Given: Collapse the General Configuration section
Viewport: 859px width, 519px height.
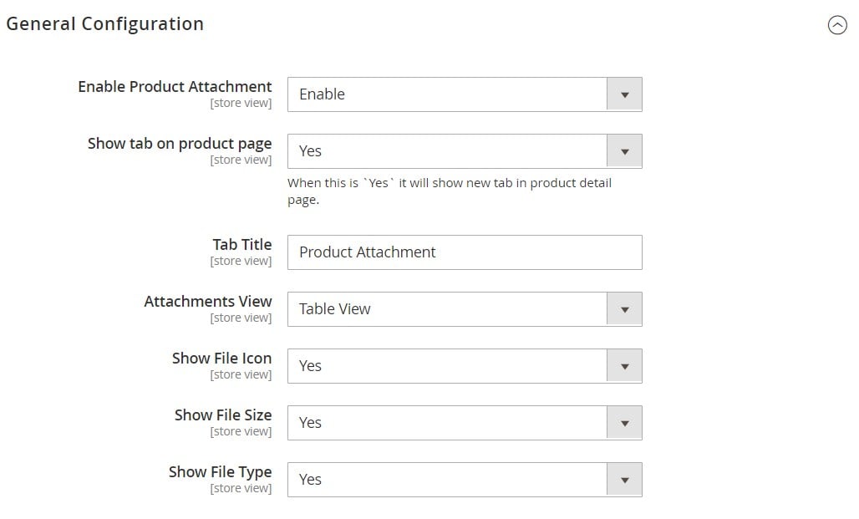Looking at the screenshot, I should [837, 25].
